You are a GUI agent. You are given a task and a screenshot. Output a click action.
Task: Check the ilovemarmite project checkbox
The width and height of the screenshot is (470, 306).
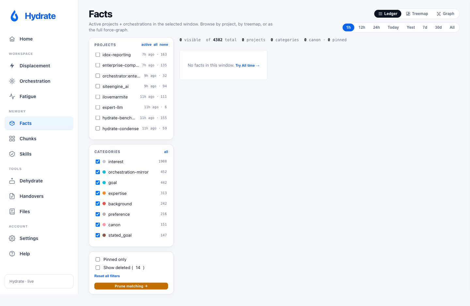[x=98, y=97]
